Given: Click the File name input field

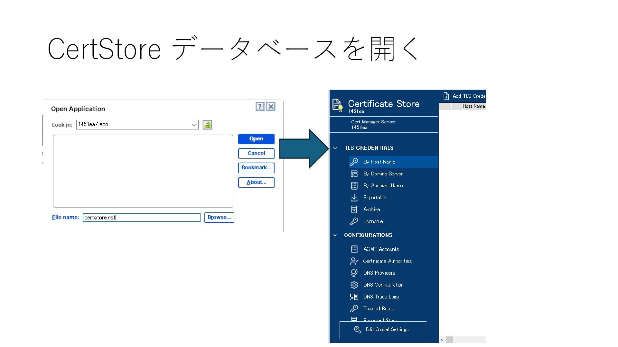Looking at the screenshot, I should [141, 218].
